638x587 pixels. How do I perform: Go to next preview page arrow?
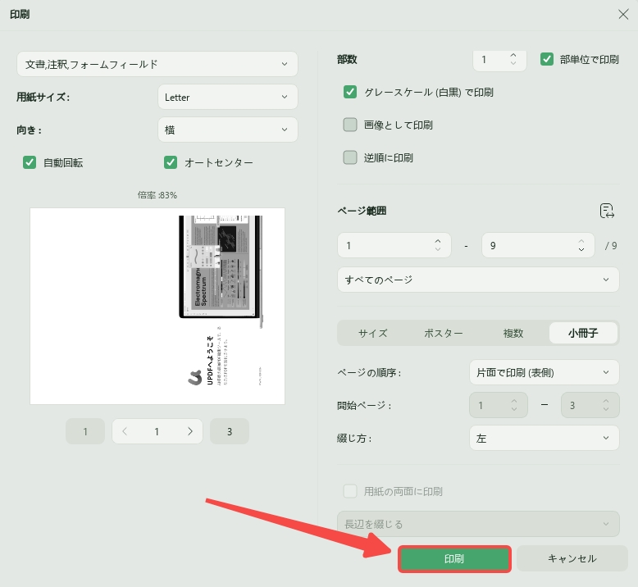(x=190, y=431)
